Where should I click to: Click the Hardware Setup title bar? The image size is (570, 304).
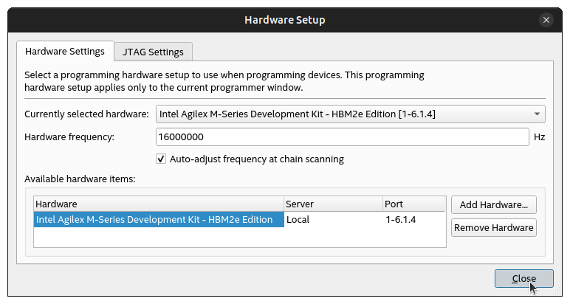pyautogui.click(x=284, y=19)
